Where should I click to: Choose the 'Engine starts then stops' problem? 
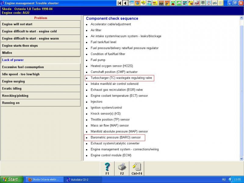[x=41, y=46]
